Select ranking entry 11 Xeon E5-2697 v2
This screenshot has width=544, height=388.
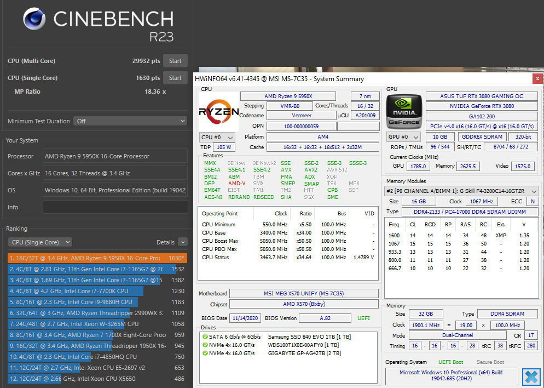coord(97,368)
